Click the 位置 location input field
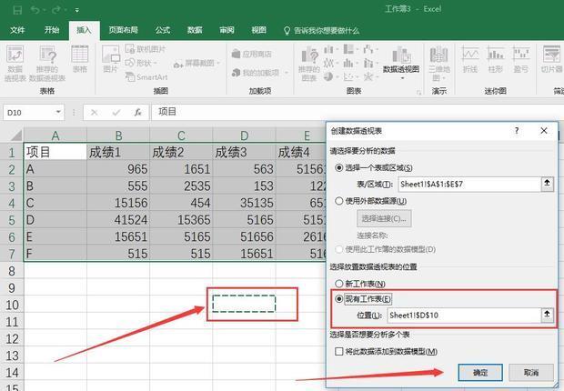The width and height of the screenshot is (564, 391). pos(462,315)
